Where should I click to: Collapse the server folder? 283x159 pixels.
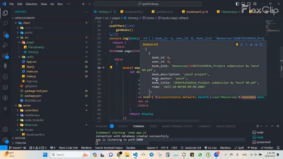pyautogui.click(x=16, y=106)
